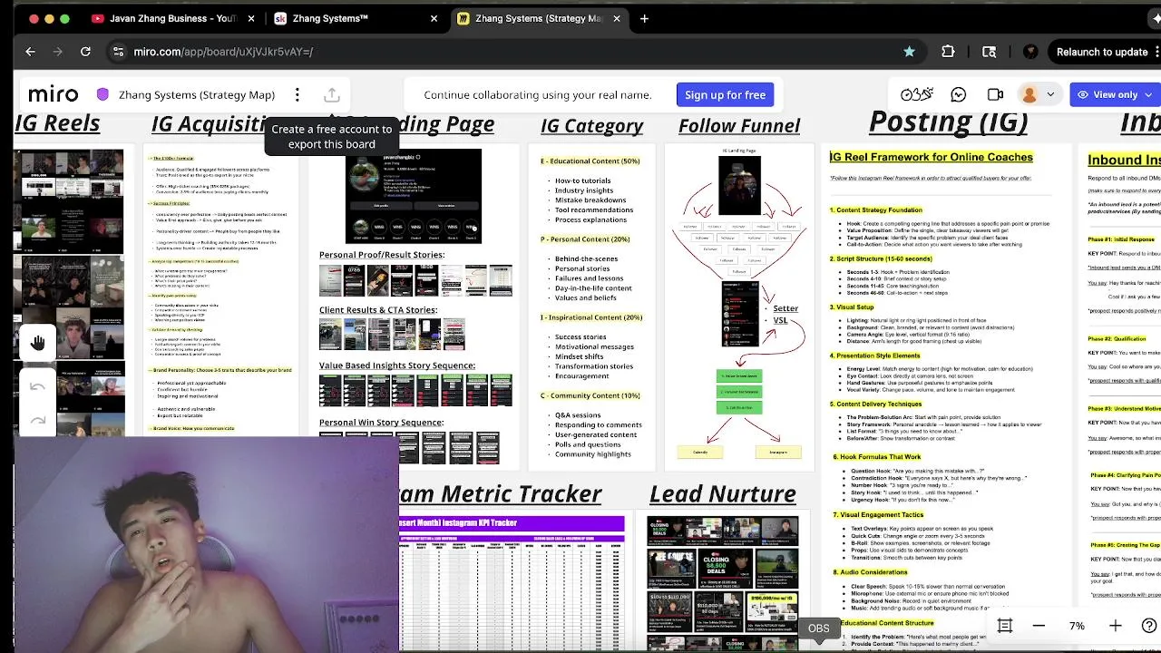The width and height of the screenshot is (1161, 653).
Task: Close the Javan Zhang Business tab
Action: 251,18
